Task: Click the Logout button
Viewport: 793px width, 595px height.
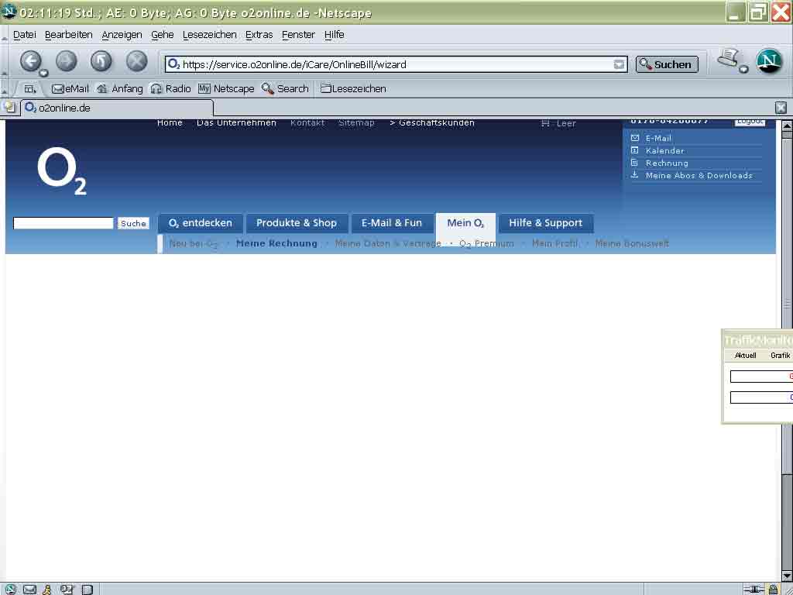Action: coord(750,122)
